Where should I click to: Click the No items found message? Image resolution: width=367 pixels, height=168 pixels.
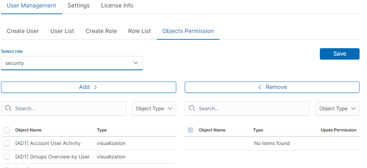pyautogui.click(x=272, y=143)
